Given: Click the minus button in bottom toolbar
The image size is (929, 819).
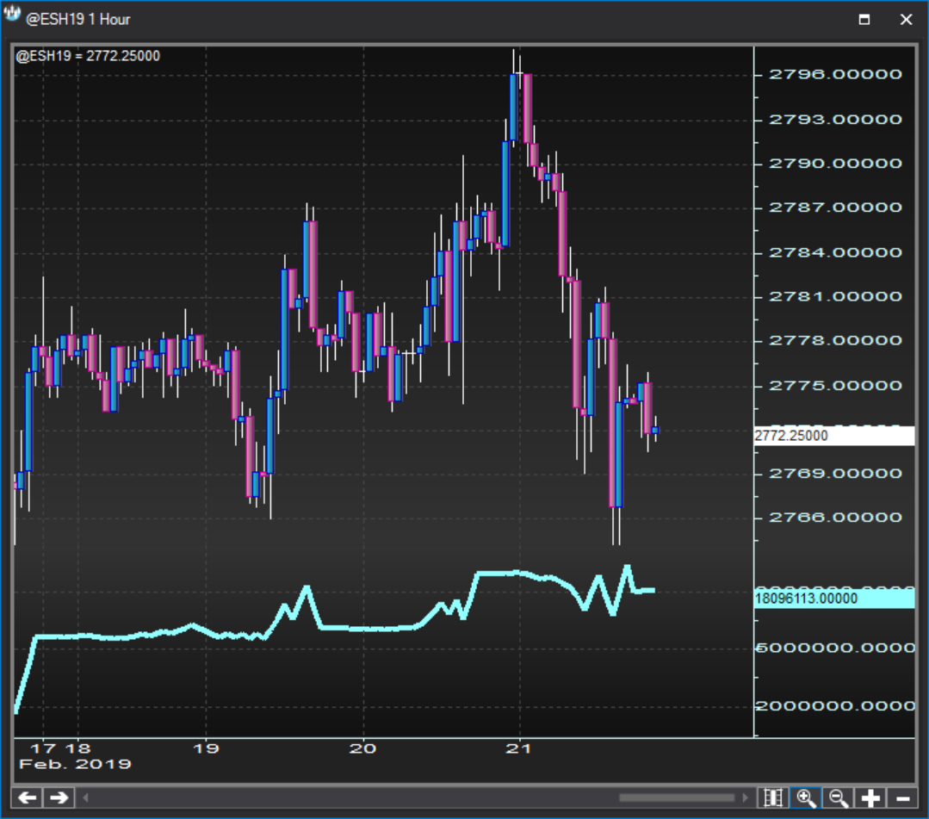Looking at the screenshot, I should (x=903, y=797).
